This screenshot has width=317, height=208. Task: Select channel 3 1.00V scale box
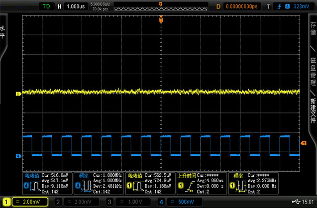click(133, 202)
